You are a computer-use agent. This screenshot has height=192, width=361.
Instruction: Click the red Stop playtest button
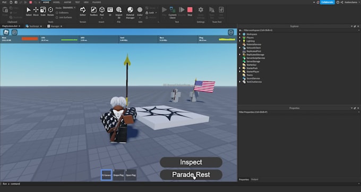190,11
